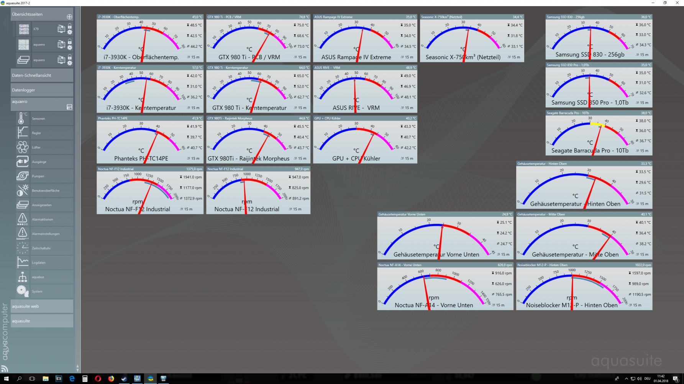Click the 40,1 °C Mitte Oben header value

(x=646, y=214)
